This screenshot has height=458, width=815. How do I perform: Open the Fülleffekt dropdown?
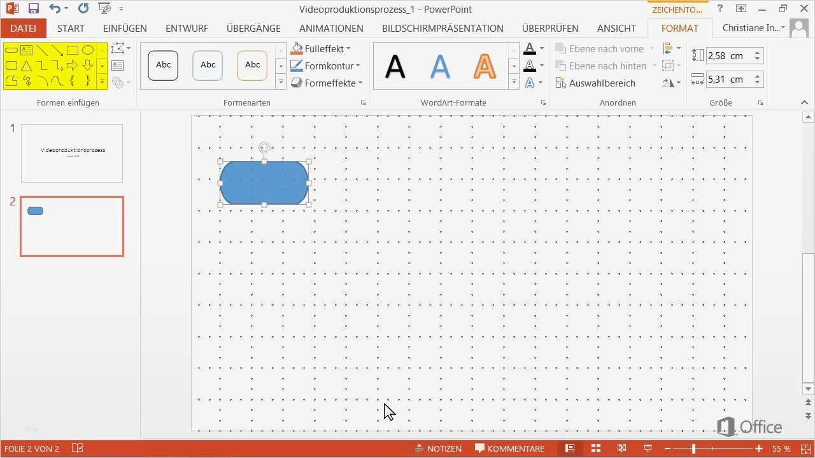tap(320, 48)
